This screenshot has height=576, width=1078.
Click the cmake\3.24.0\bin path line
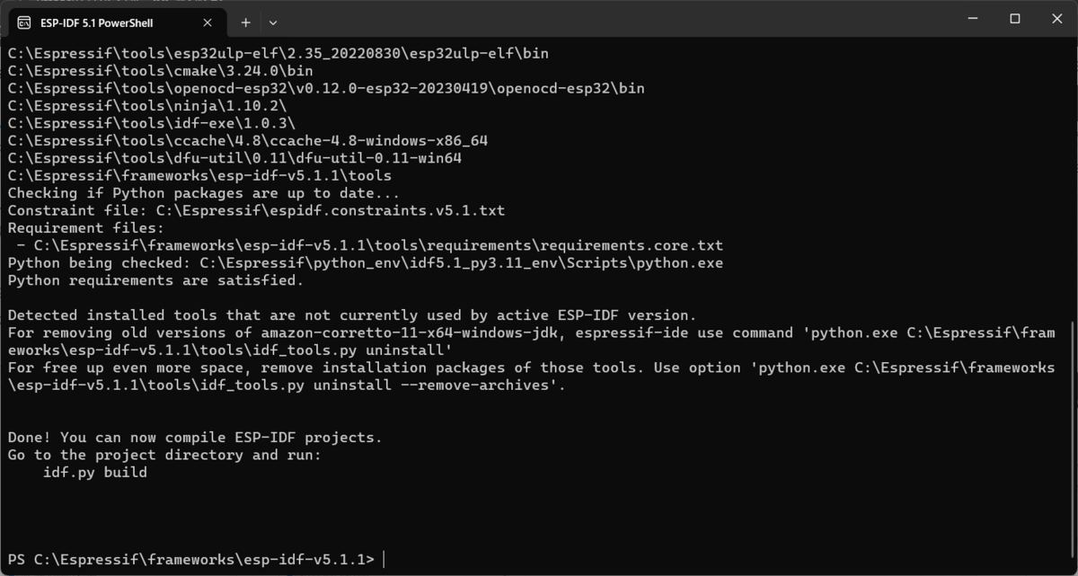coord(160,71)
